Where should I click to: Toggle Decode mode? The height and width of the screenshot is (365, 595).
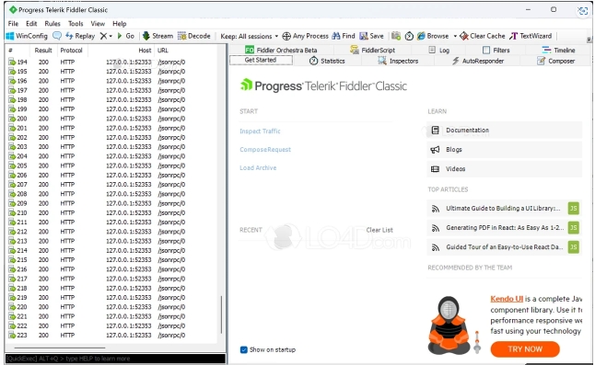[194, 36]
